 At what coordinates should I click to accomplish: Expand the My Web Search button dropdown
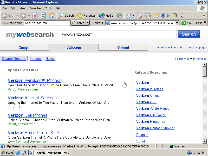click(x=88, y=23)
